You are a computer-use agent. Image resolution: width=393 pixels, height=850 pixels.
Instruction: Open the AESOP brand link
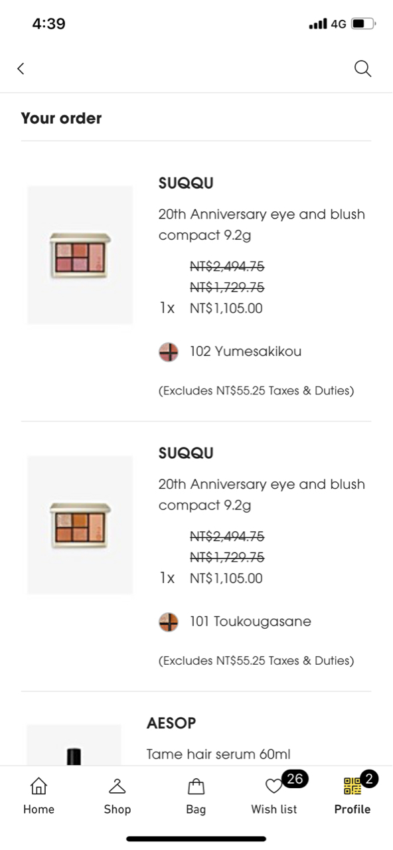click(171, 723)
